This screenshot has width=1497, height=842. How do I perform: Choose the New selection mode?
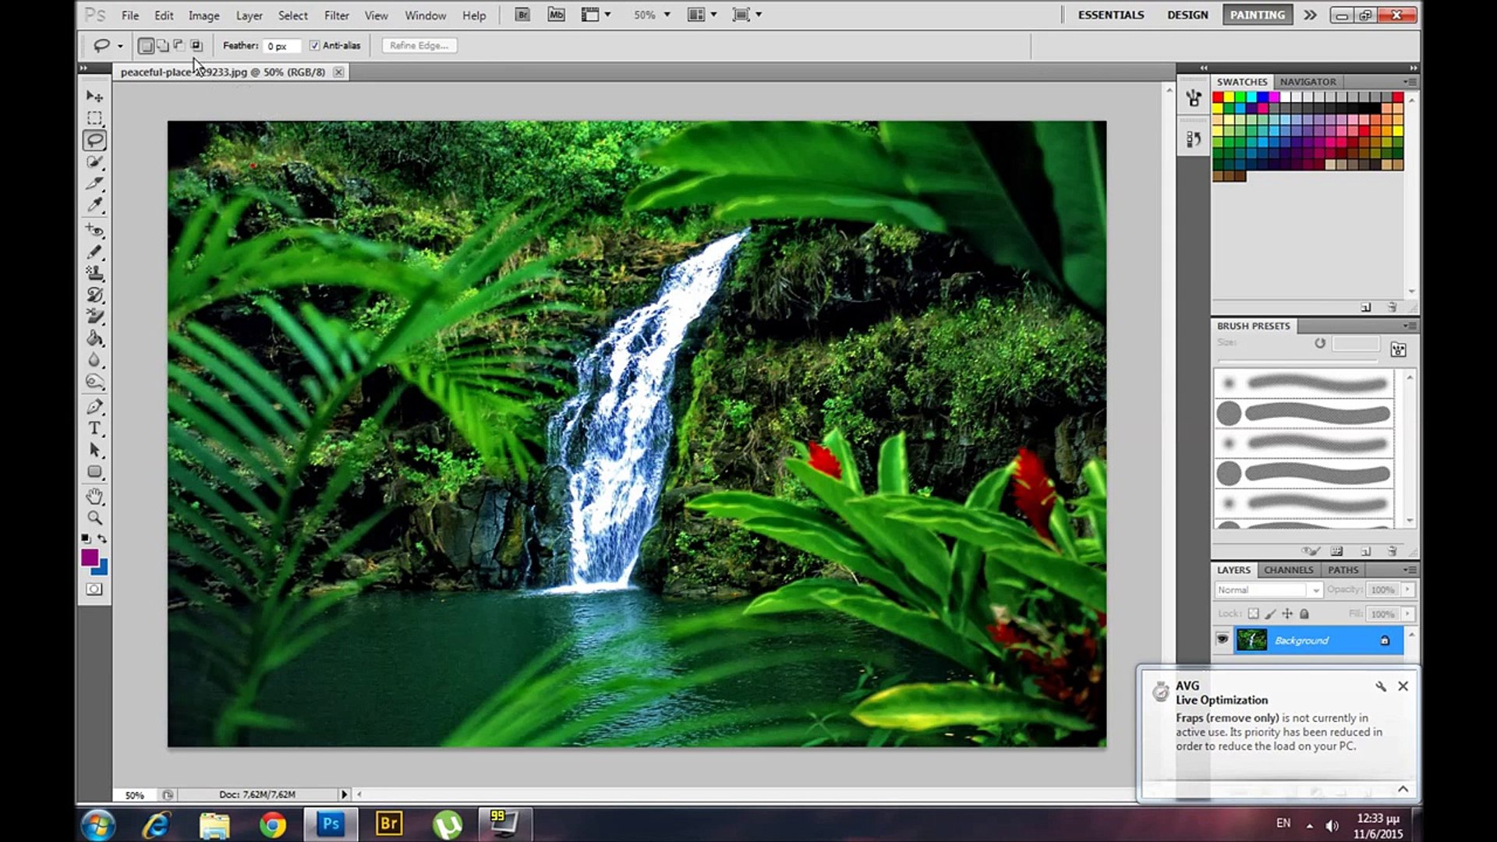[x=145, y=46]
